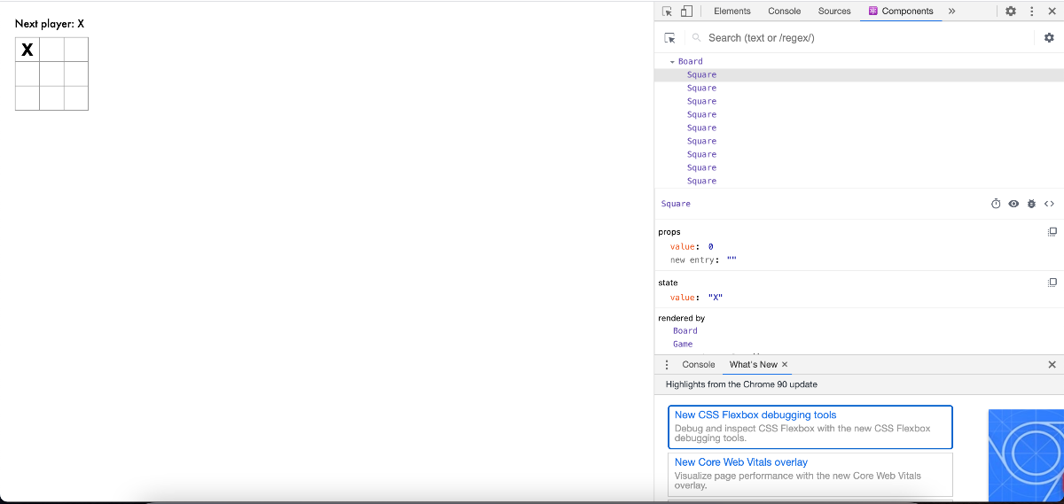The height and width of the screenshot is (504, 1064).
Task: Click the suspend stopwatch icon for Square
Action: [x=996, y=204]
